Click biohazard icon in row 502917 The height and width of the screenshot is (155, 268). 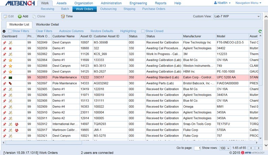17,130
